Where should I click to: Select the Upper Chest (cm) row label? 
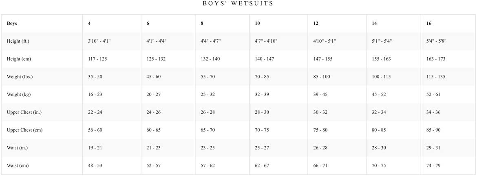point(24,130)
